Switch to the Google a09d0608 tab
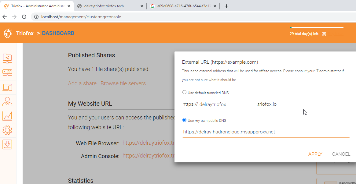Screen dimensions: 356x184 point(183,6)
